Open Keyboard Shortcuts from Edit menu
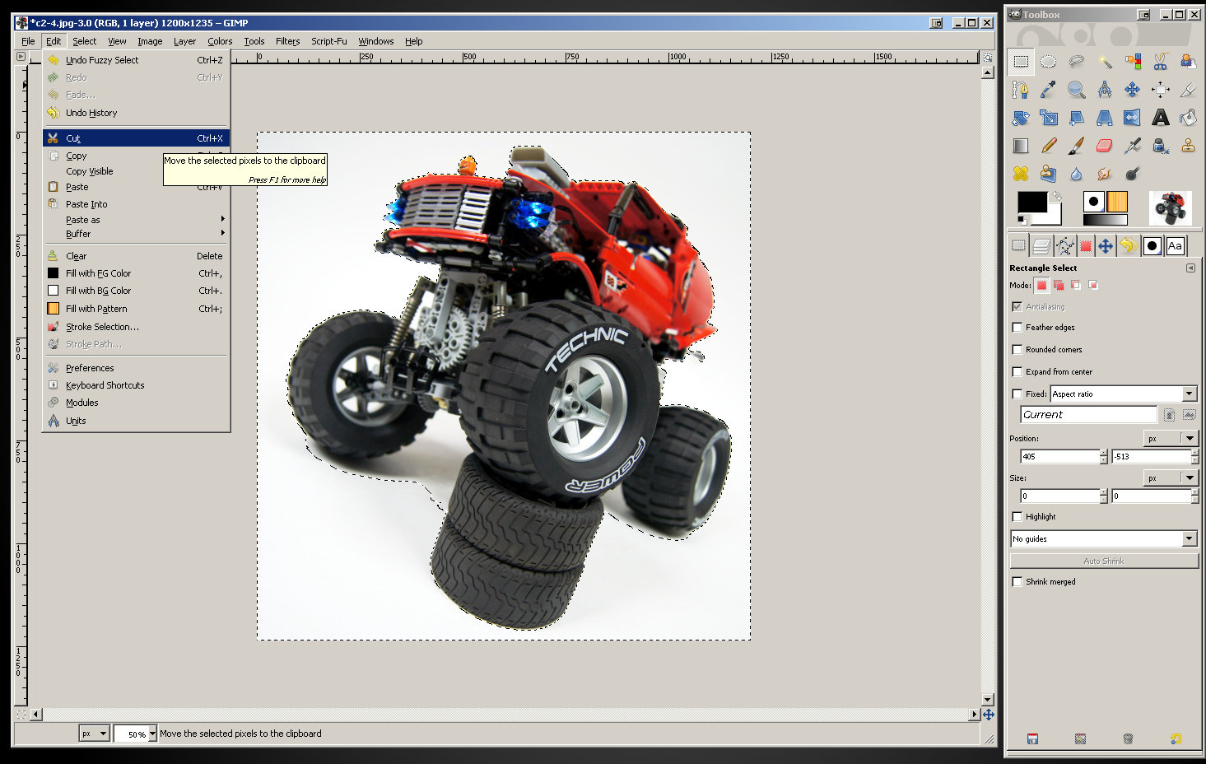 [x=136, y=385]
